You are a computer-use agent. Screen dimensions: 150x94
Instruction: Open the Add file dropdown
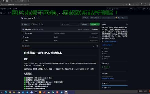tap(85, 24)
